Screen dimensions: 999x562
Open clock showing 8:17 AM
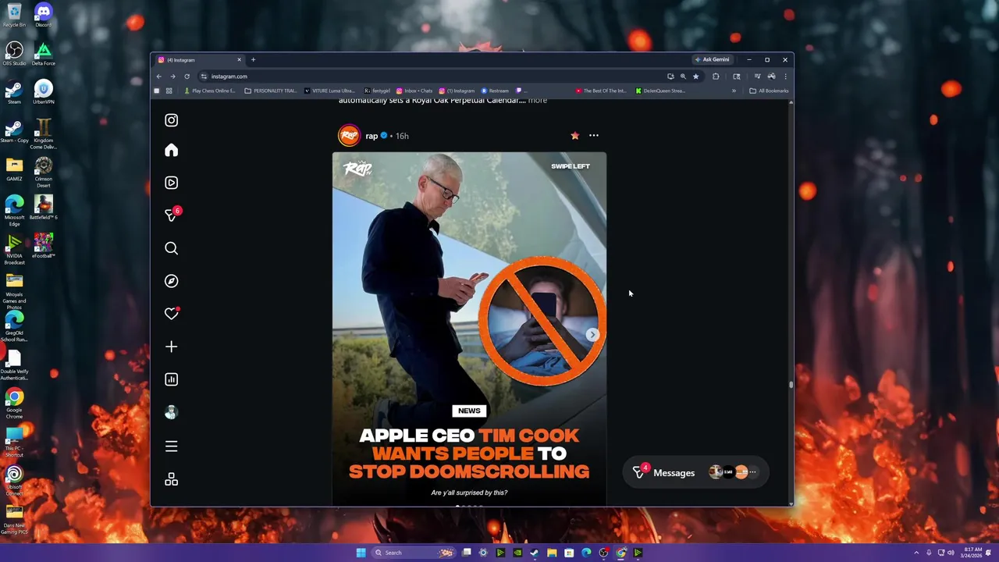click(972, 552)
